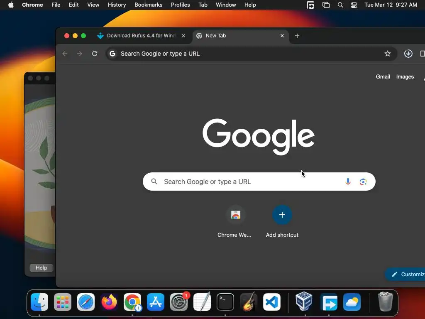This screenshot has width=425, height=319.
Task: Click the Google G icon in address bar
Action: click(112, 54)
